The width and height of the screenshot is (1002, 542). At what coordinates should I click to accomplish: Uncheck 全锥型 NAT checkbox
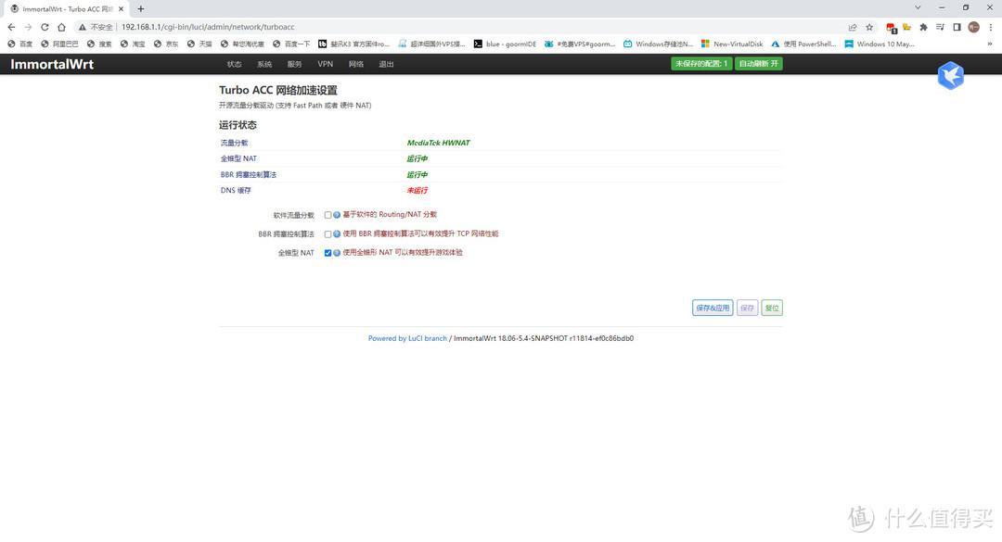point(328,253)
